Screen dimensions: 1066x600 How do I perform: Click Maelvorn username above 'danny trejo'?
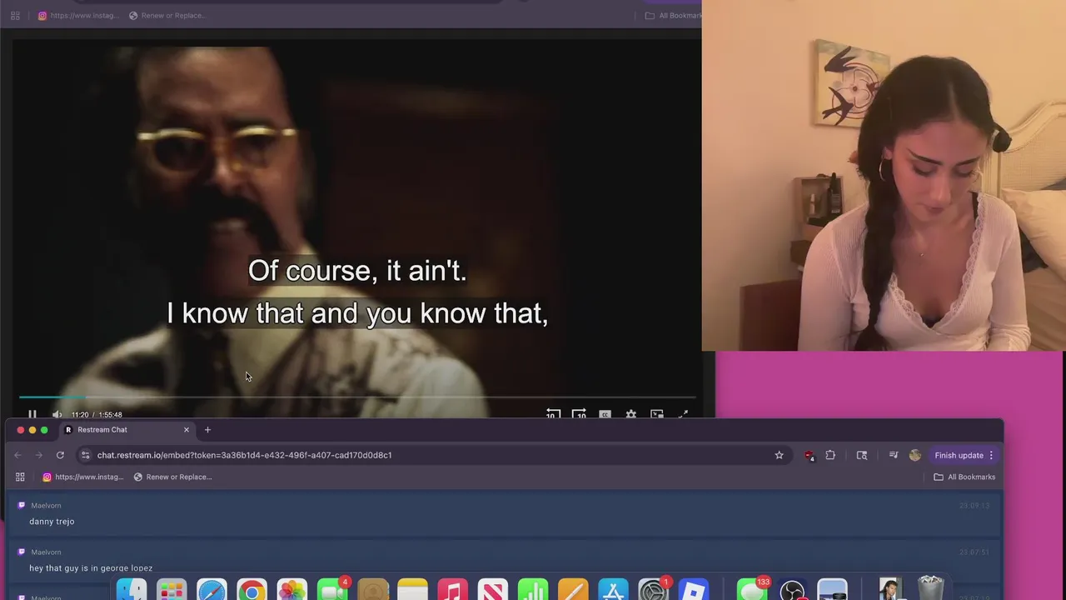(x=46, y=505)
